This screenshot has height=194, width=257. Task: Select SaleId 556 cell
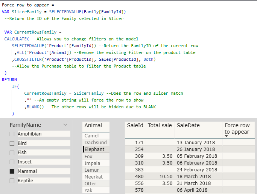(139, 183)
